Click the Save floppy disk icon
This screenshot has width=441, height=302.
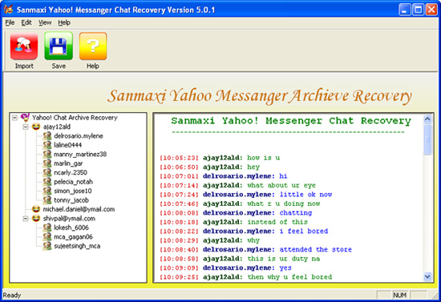[x=59, y=46]
